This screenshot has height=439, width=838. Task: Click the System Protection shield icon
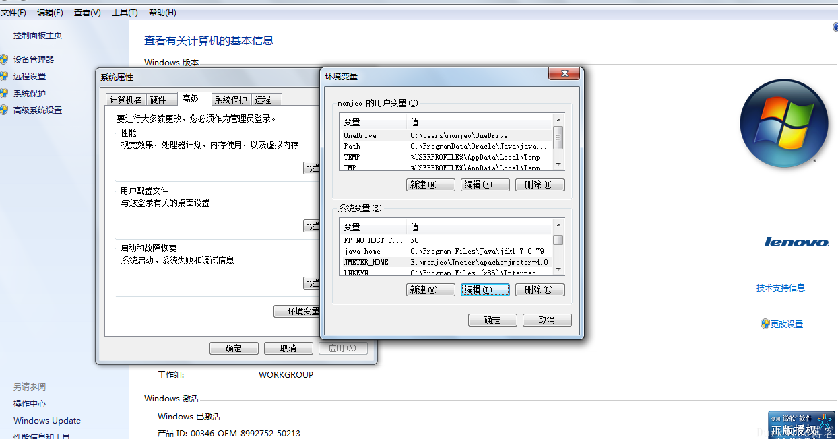(x=3, y=93)
